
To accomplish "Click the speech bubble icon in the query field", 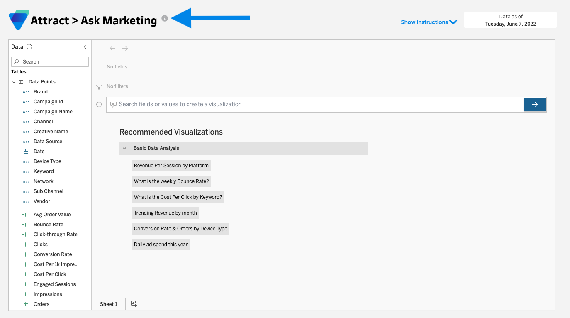I will (113, 105).
